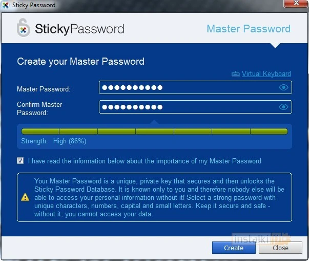The height and width of the screenshot is (261, 309).
Task: Click the virtual keyboard icon
Action: tap(236, 74)
